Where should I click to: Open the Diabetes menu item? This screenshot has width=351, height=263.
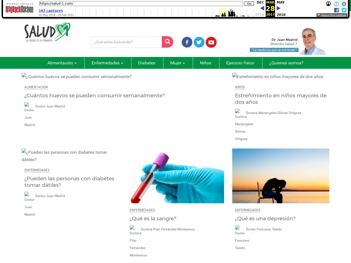point(147,63)
